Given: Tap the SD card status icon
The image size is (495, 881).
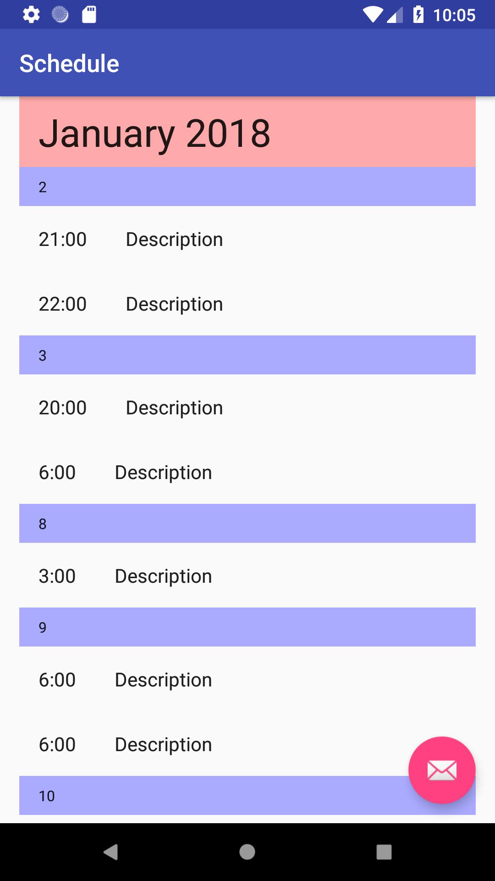Looking at the screenshot, I should coord(89,15).
